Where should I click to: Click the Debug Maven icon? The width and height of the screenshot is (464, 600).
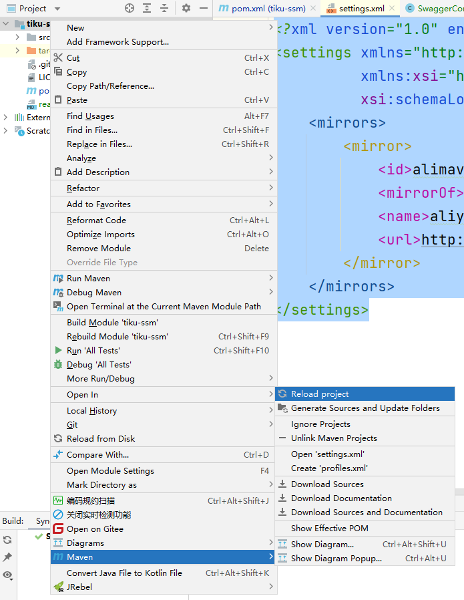(x=58, y=293)
